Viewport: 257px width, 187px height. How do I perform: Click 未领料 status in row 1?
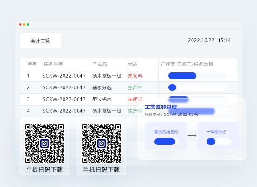[135, 76]
